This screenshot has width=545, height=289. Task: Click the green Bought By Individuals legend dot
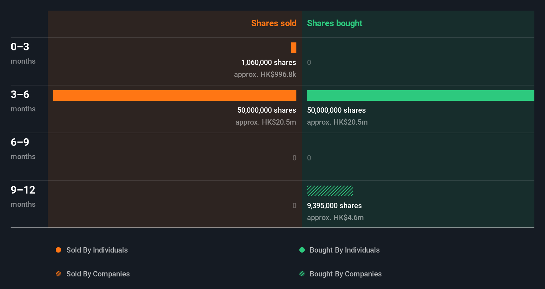(302, 250)
